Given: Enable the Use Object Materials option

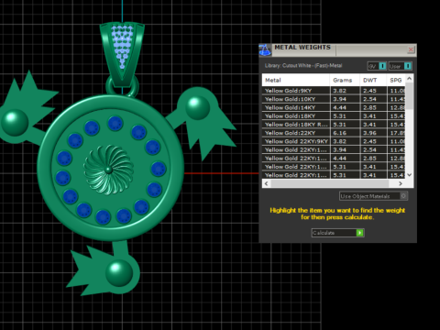Looking at the screenshot, I should [373, 196].
